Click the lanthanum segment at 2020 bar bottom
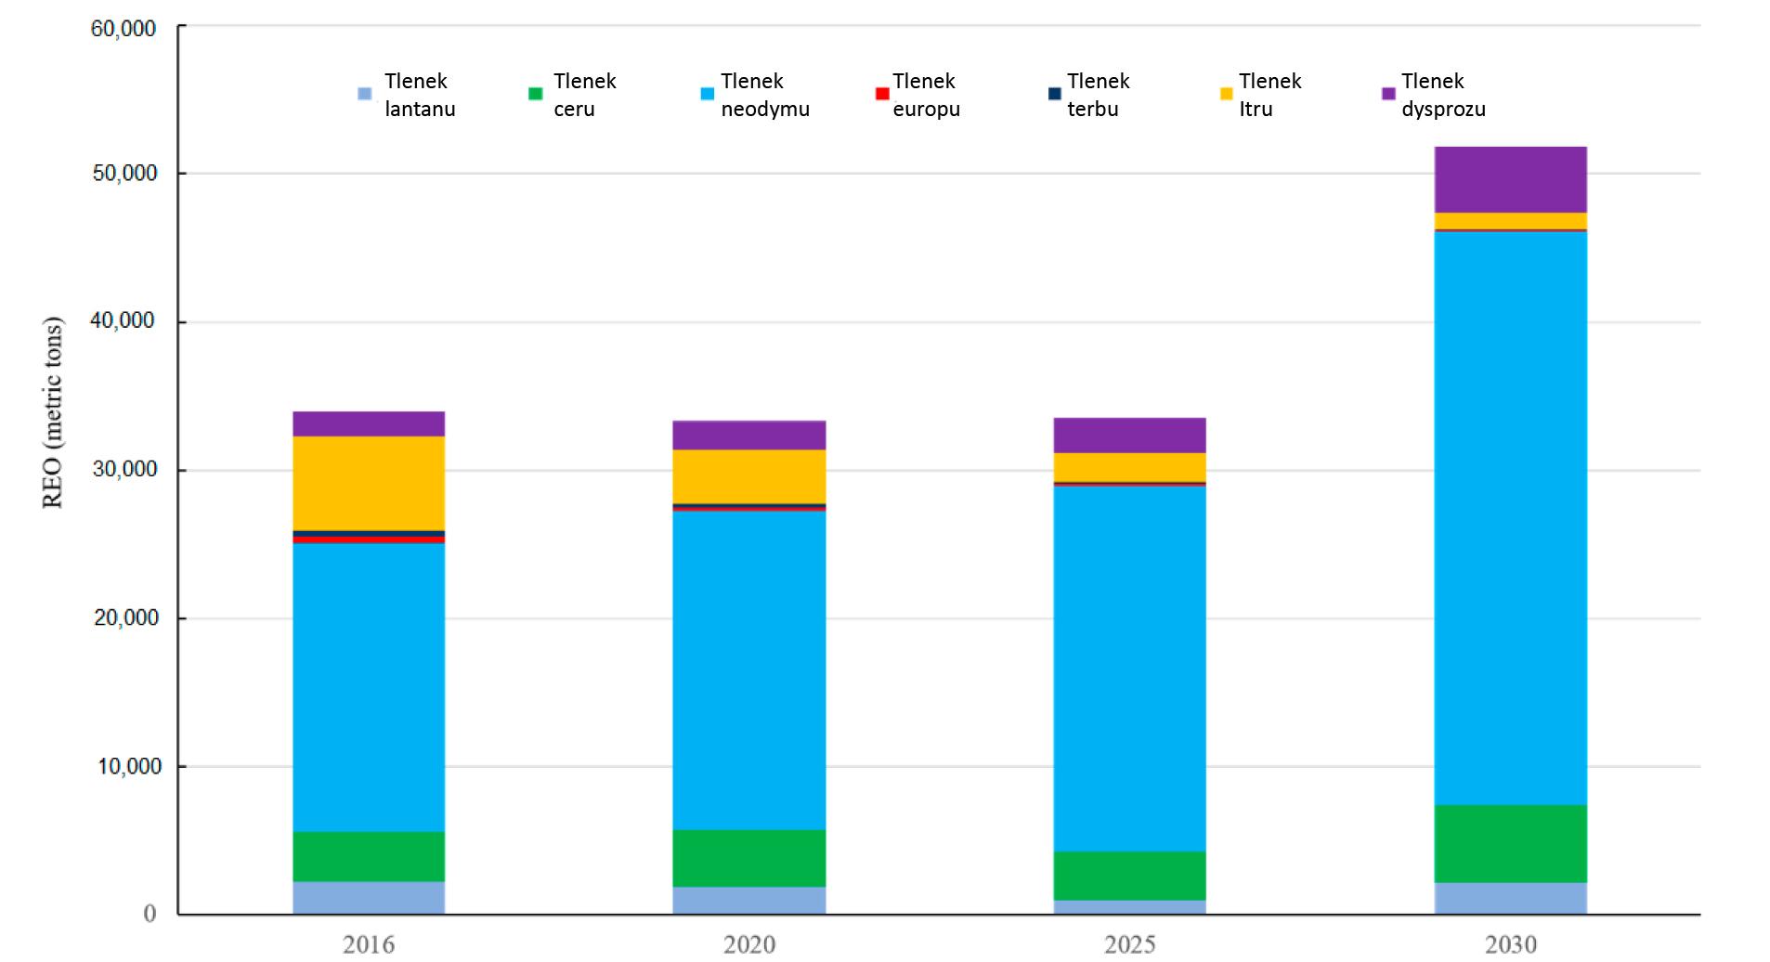 748,900
